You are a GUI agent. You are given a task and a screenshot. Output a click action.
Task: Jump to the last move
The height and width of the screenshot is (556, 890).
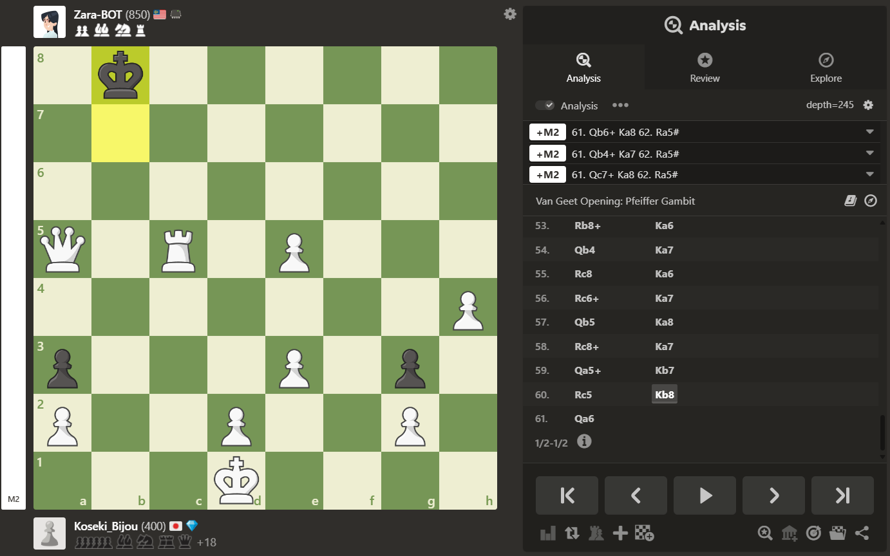click(842, 495)
